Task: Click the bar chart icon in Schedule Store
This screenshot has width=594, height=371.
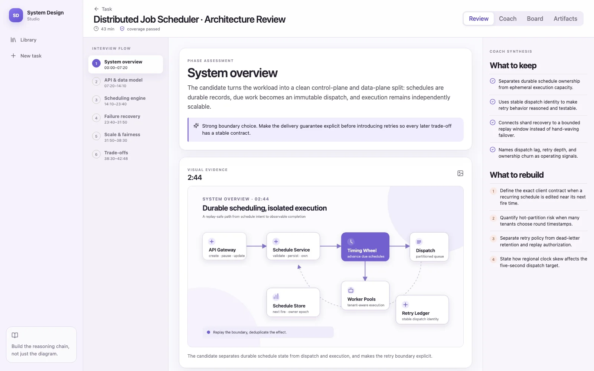Action: click(276, 296)
